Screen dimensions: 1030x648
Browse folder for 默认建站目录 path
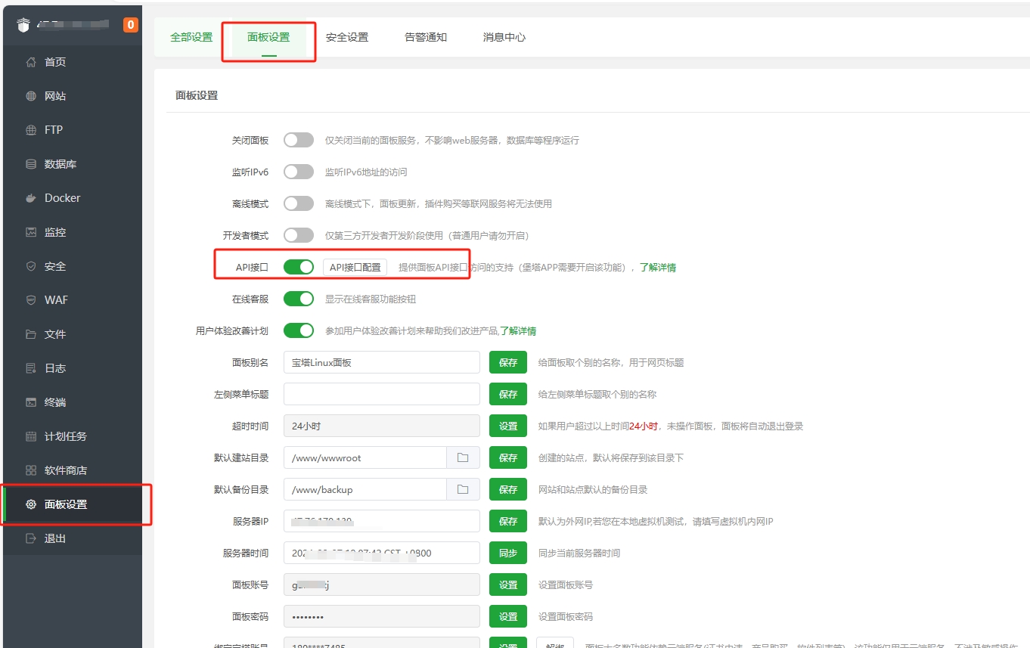point(463,457)
